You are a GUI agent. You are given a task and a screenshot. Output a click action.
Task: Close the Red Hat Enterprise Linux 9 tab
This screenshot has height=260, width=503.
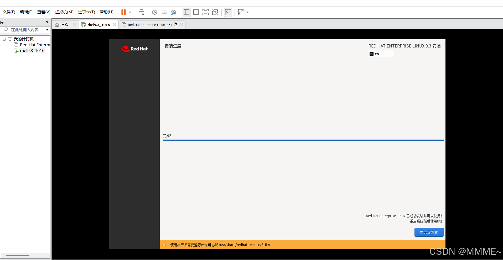point(182,25)
